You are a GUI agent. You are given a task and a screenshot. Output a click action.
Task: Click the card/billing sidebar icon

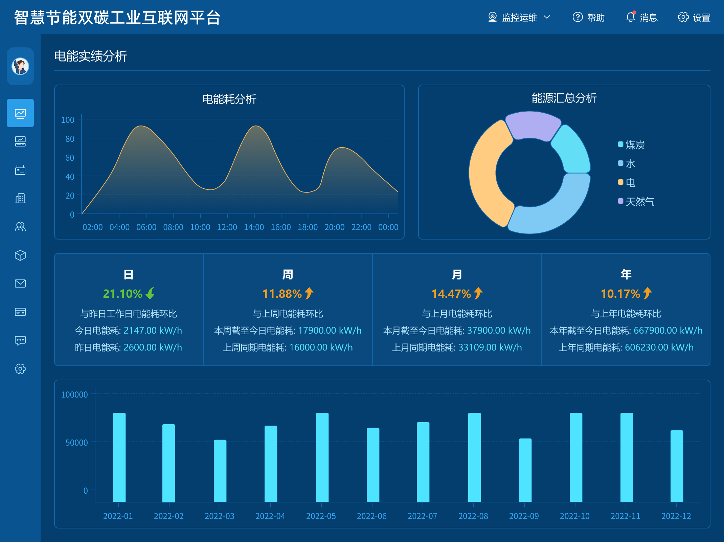coord(20,312)
